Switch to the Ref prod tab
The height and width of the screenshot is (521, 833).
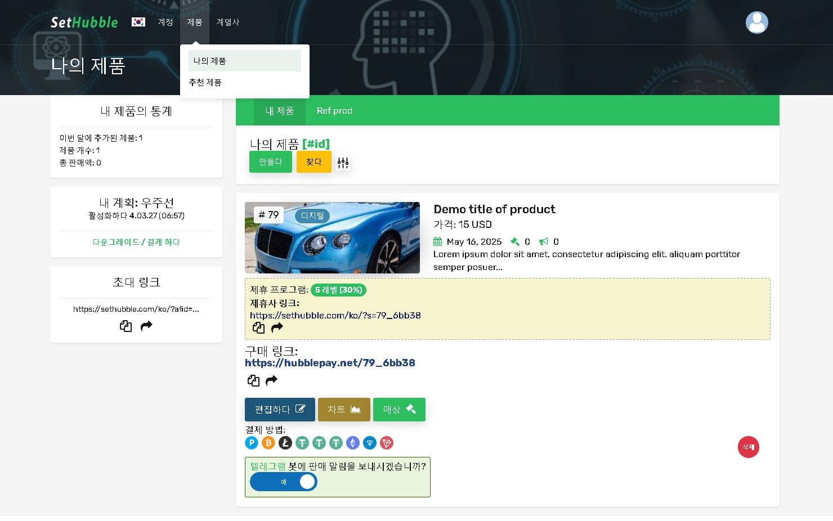click(334, 111)
